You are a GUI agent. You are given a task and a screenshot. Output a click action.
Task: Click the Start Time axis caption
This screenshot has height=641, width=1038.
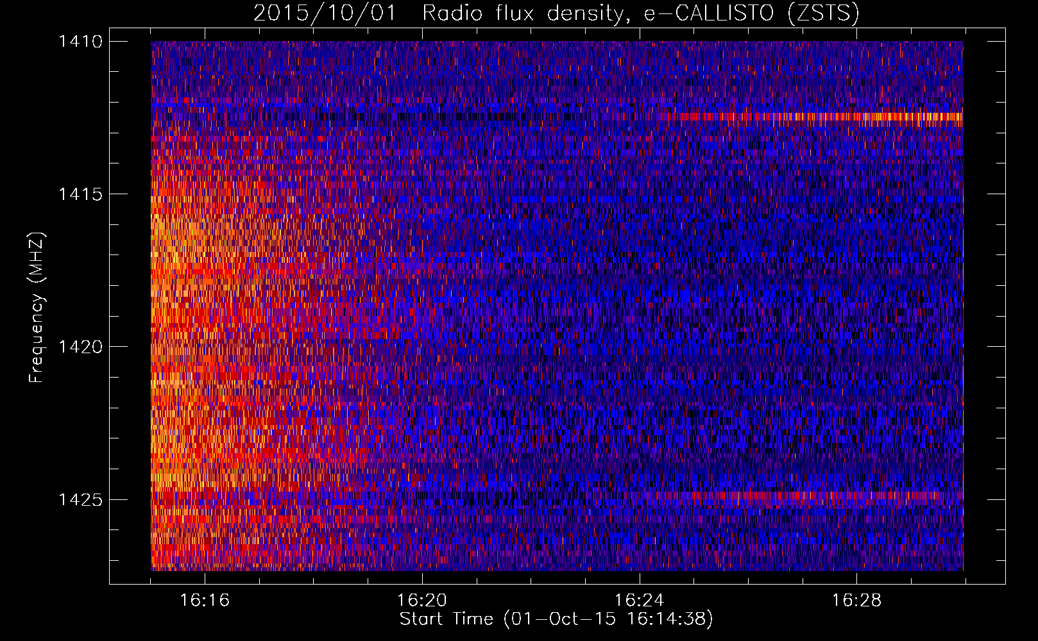click(x=556, y=619)
